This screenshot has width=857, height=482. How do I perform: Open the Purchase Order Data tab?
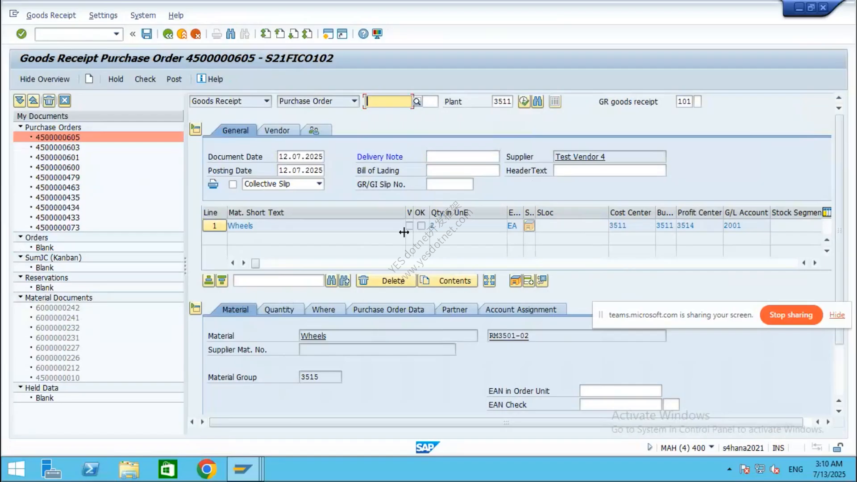tap(388, 310)
